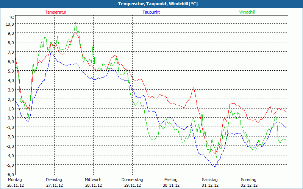Click the 'Samstag' day label
The image size is (303, 189).
click(x=210, y=180)
